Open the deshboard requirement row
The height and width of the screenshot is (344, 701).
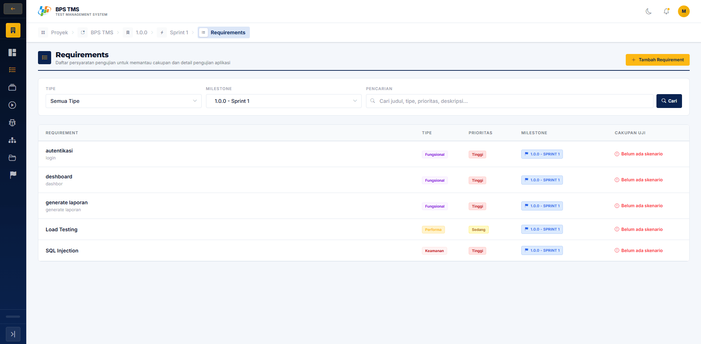363,180
